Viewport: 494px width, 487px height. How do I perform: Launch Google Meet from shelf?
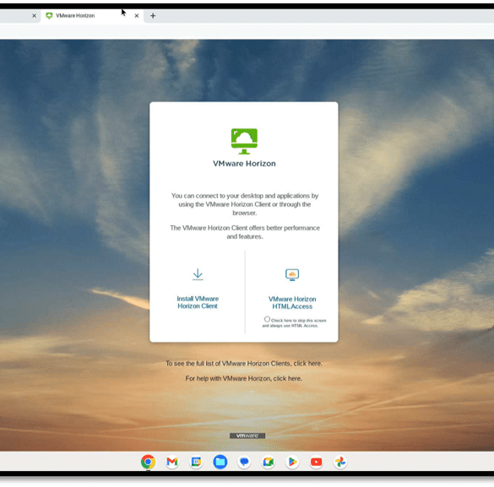(268, 462)
